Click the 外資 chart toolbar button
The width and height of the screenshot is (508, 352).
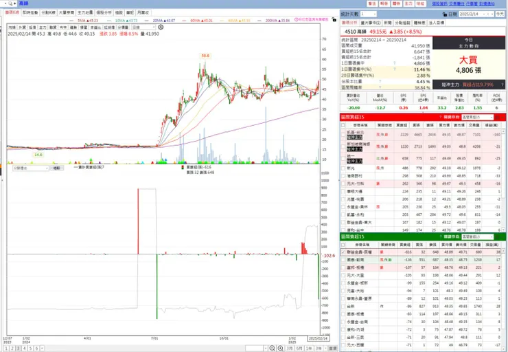[23, 27]
